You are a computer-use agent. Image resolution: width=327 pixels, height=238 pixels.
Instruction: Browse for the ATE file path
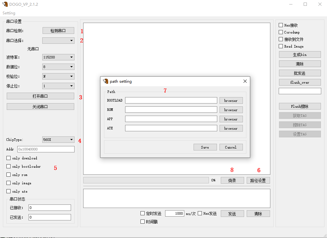[231, 128]
